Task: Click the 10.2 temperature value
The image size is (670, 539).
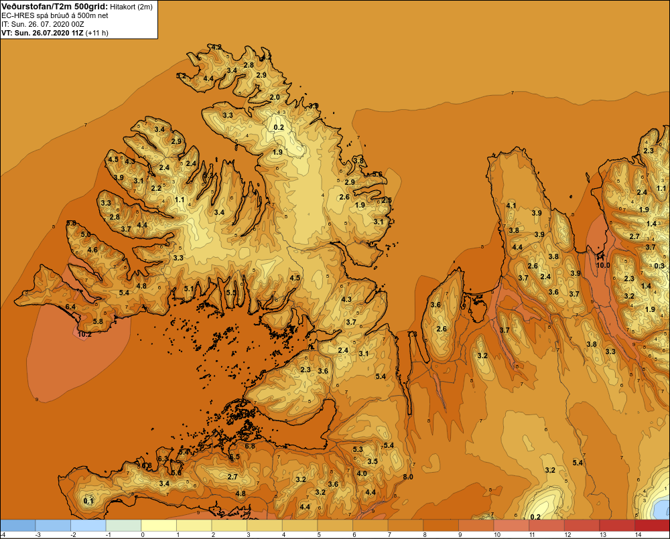Action: [84, 334]
